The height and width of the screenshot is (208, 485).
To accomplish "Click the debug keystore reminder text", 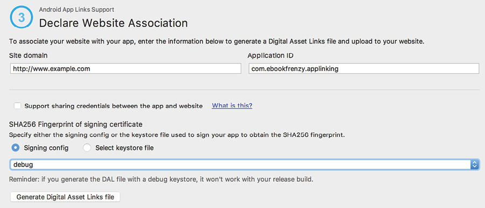I will click(161, 180).
